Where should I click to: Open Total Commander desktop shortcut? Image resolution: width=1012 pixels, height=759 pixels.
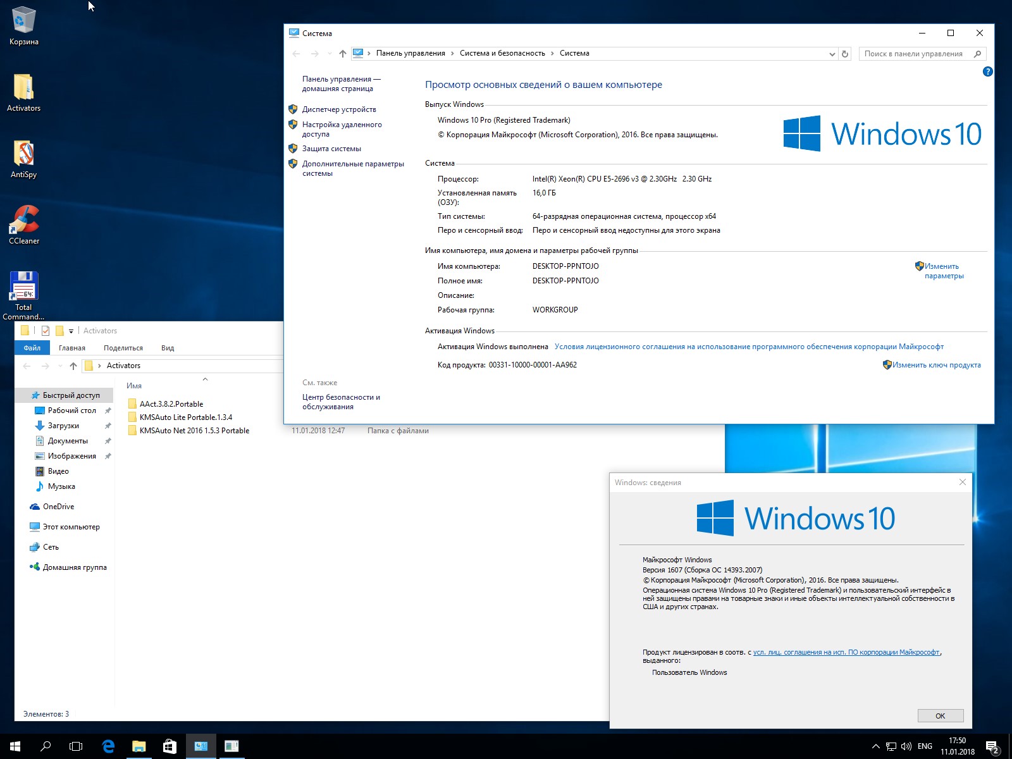click(x=24, y=287)
